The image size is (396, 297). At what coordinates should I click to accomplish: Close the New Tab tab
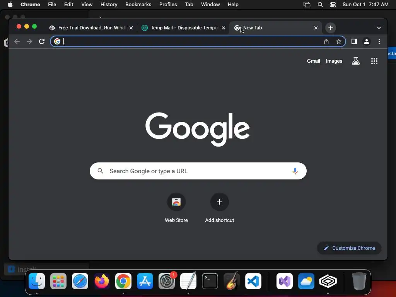316,28
